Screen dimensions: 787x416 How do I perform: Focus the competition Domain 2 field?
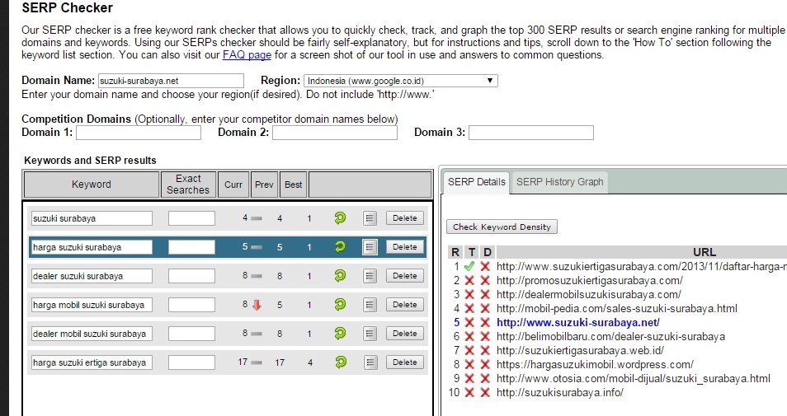pos(335,133)
